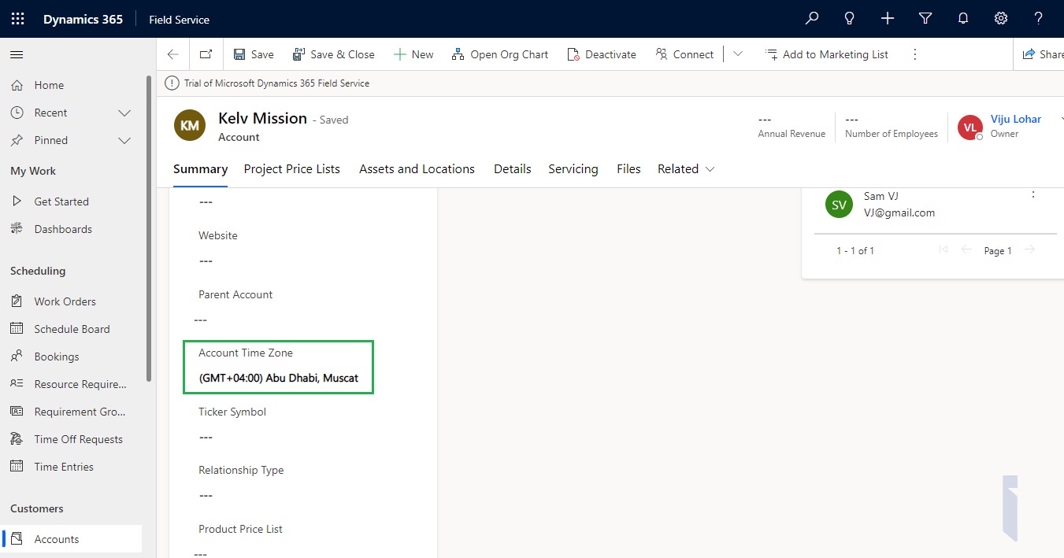Click the search magnifier icon
Image resolution: width=1064 pixels, height=558 pixels.
click(x=811, y=17)
